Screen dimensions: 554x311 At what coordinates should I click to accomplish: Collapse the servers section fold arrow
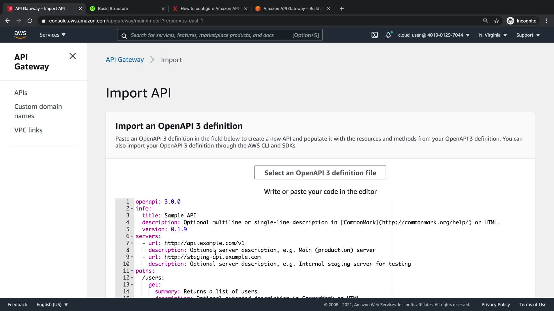pyautogui.click(x=132, y=236)
